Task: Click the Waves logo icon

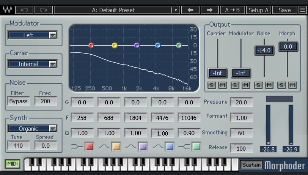Action: (7, 9)
